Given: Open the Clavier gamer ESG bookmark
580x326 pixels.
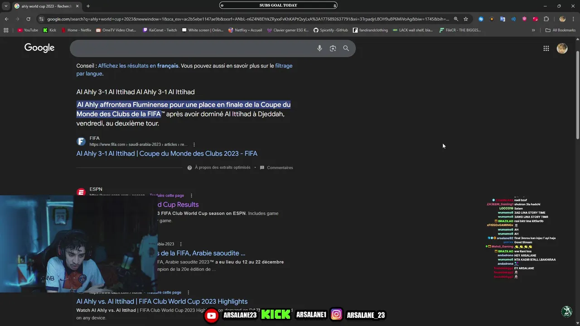Looking at the screenshot, I should [x=288, y=30].
